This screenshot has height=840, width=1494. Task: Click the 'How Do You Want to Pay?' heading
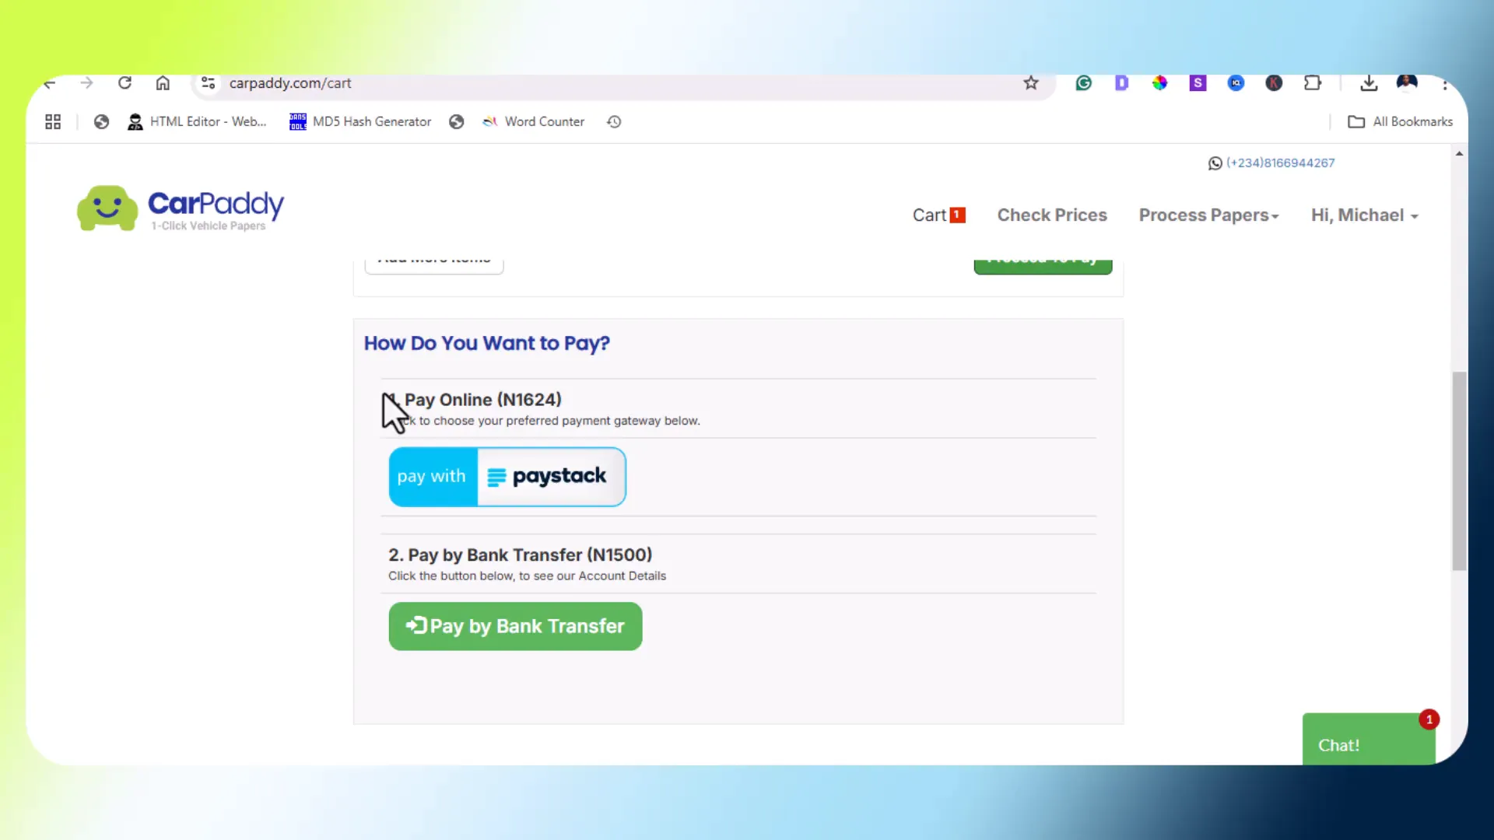tap(487, 344)
